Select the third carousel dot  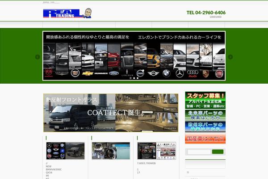point(138,78)
